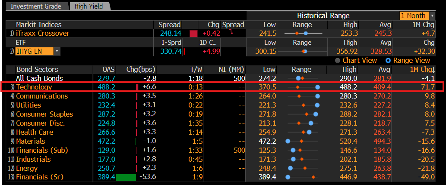
Task: Click the Energy Low value 248.4
Action: [267, 168]
